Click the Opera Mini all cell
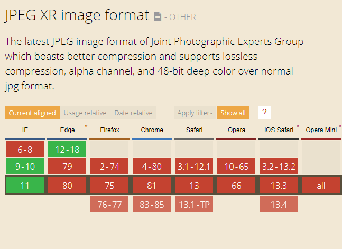Viewport: 342px width, 249px height. click(x=321, y=186)
